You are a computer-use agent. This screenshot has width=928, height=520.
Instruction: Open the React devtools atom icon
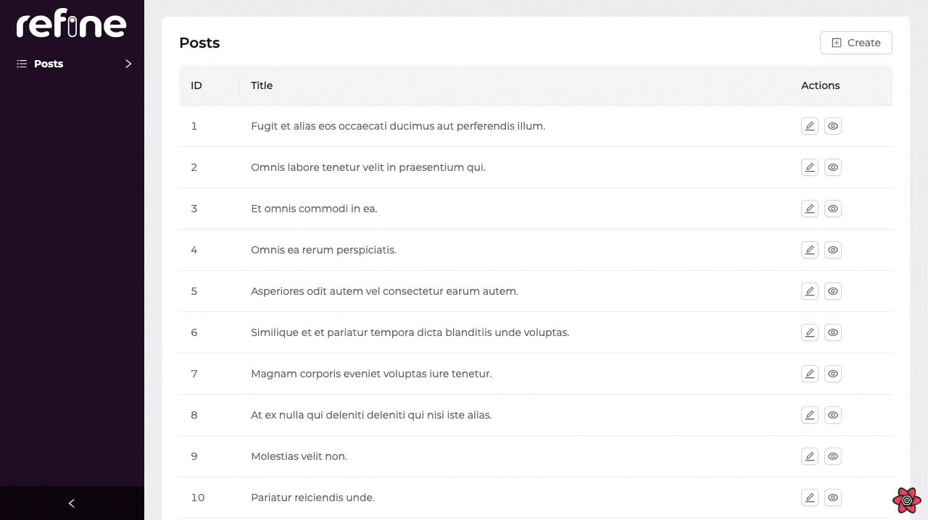[x=907, y=500]
